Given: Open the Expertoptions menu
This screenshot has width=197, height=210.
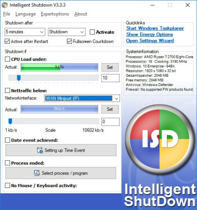Looking at the screenshot, I should pyautogui.click(x=55, y=14).
